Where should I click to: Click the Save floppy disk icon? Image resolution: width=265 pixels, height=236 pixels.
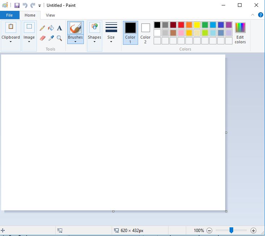(17, 5)
